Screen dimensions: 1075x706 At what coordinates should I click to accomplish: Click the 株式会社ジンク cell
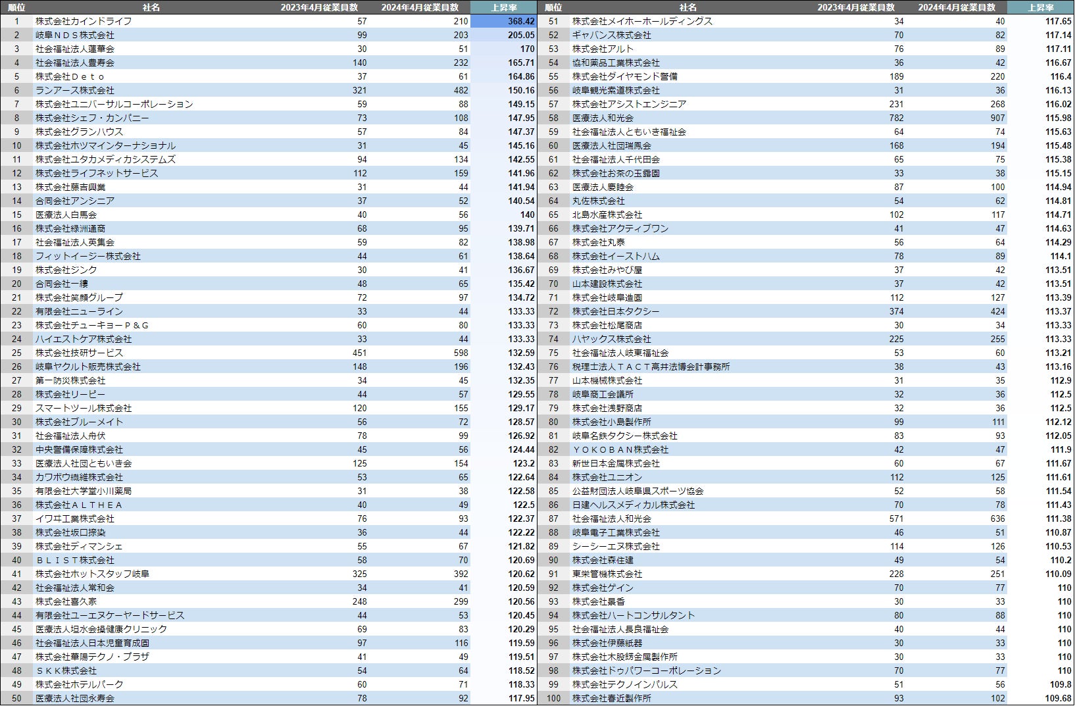pyautogui.click(x=66, y=270)
